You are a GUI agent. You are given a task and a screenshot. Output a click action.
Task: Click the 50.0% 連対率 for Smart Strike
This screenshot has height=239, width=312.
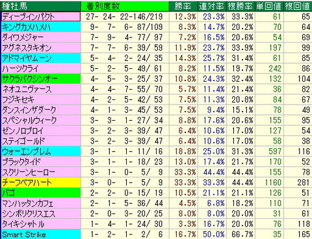(214, 234)
